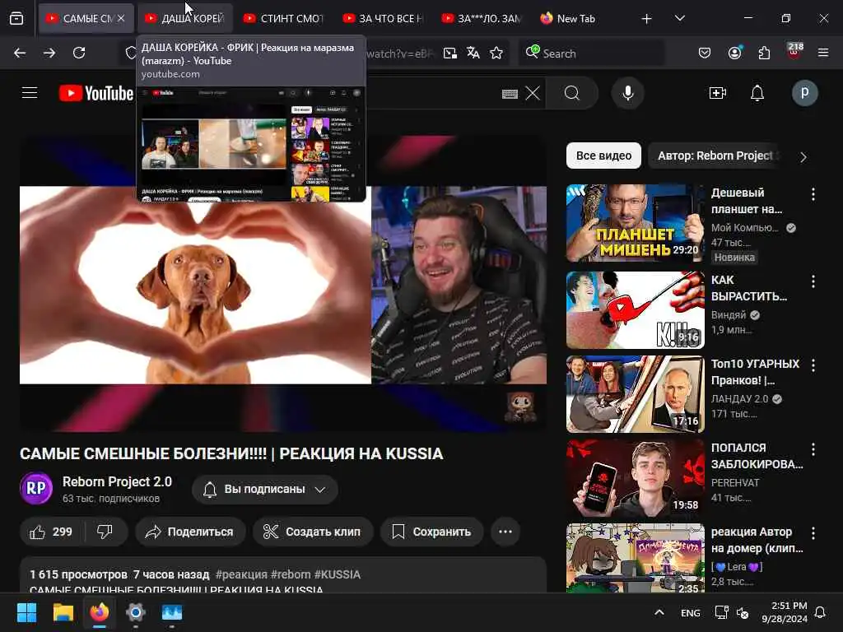This screenshot has height=632, width=843.
Task: Click Создать клип button
Action: click(312, 532)
